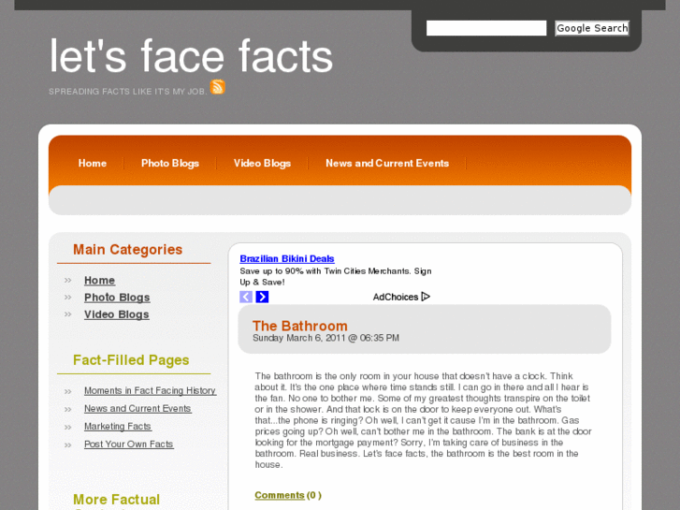Click the Home link under Main Categories
This screenshot has height=510, width=680.
[x=99, y=281]
